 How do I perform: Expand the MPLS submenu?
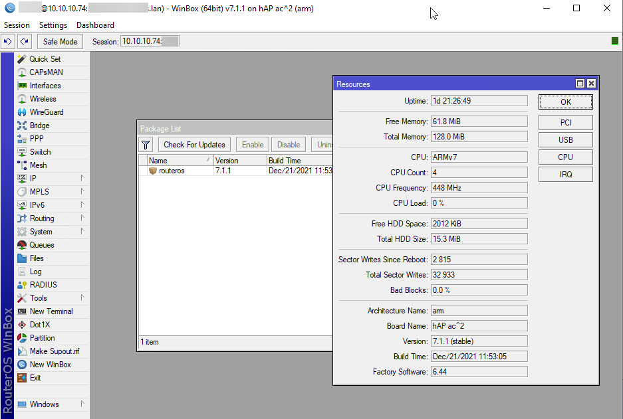coord(82,192)
